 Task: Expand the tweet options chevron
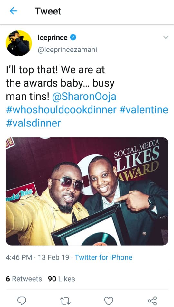pyautogui.click(x=166, y=37)
